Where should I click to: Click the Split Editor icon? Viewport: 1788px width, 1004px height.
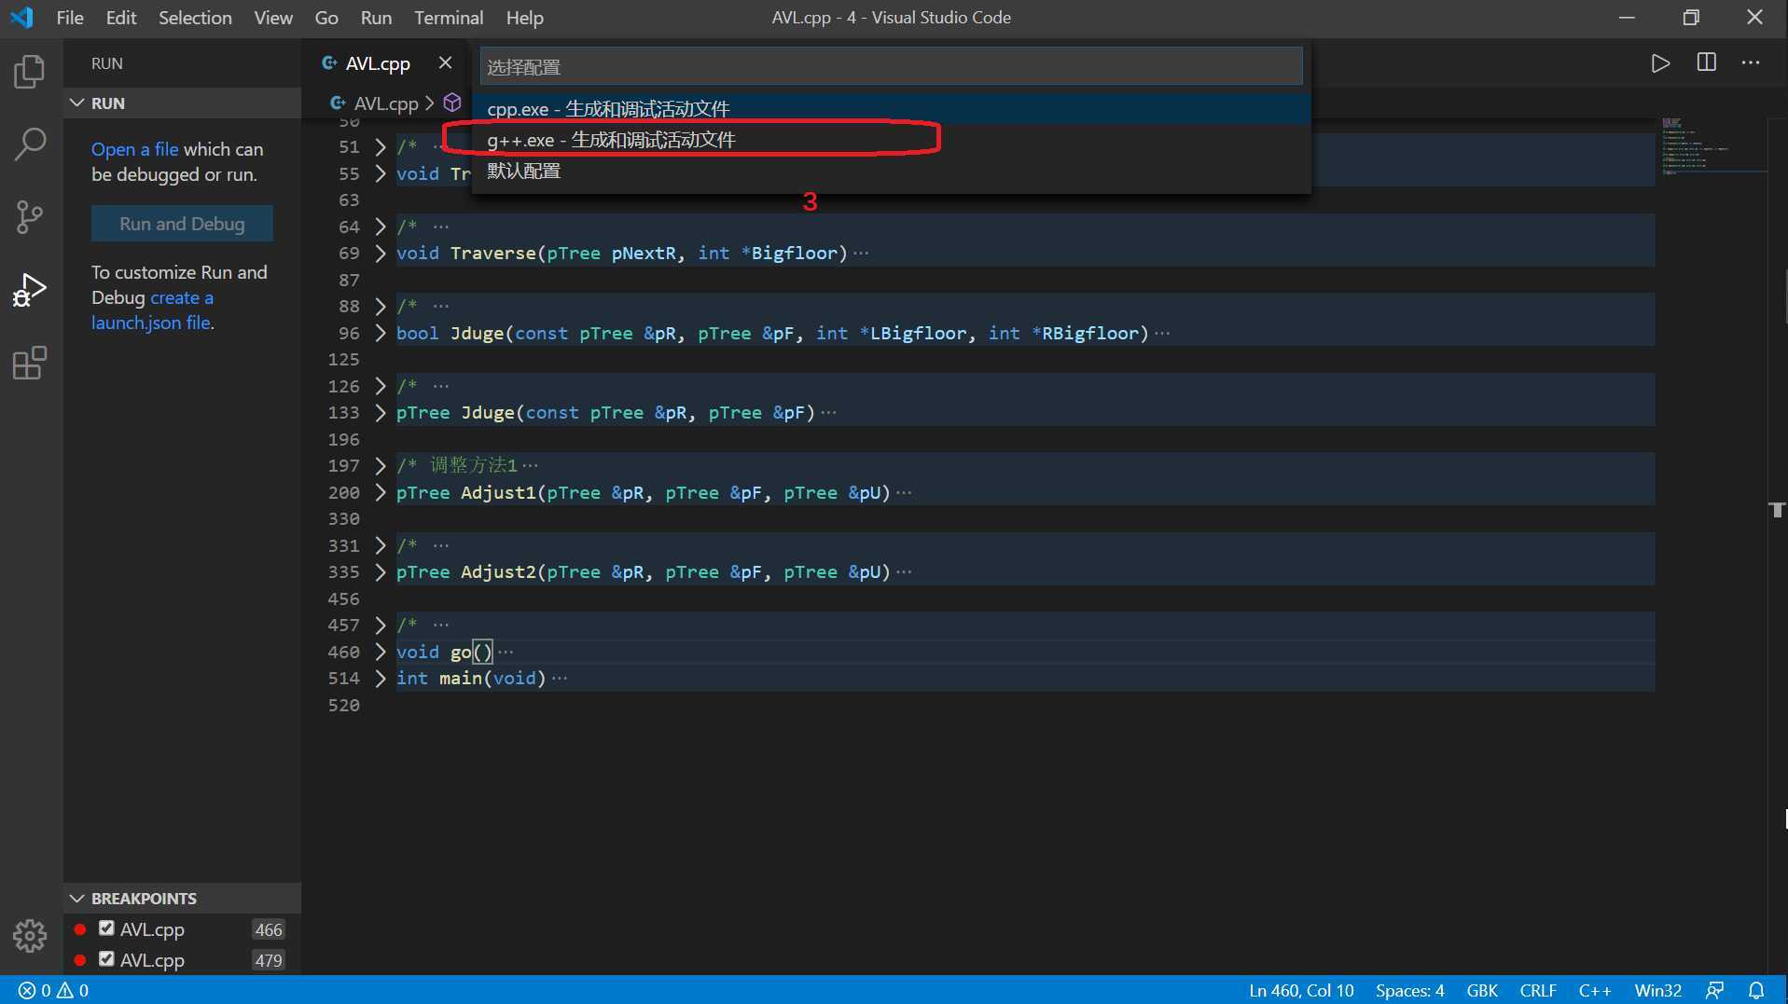coord(1706,62)
